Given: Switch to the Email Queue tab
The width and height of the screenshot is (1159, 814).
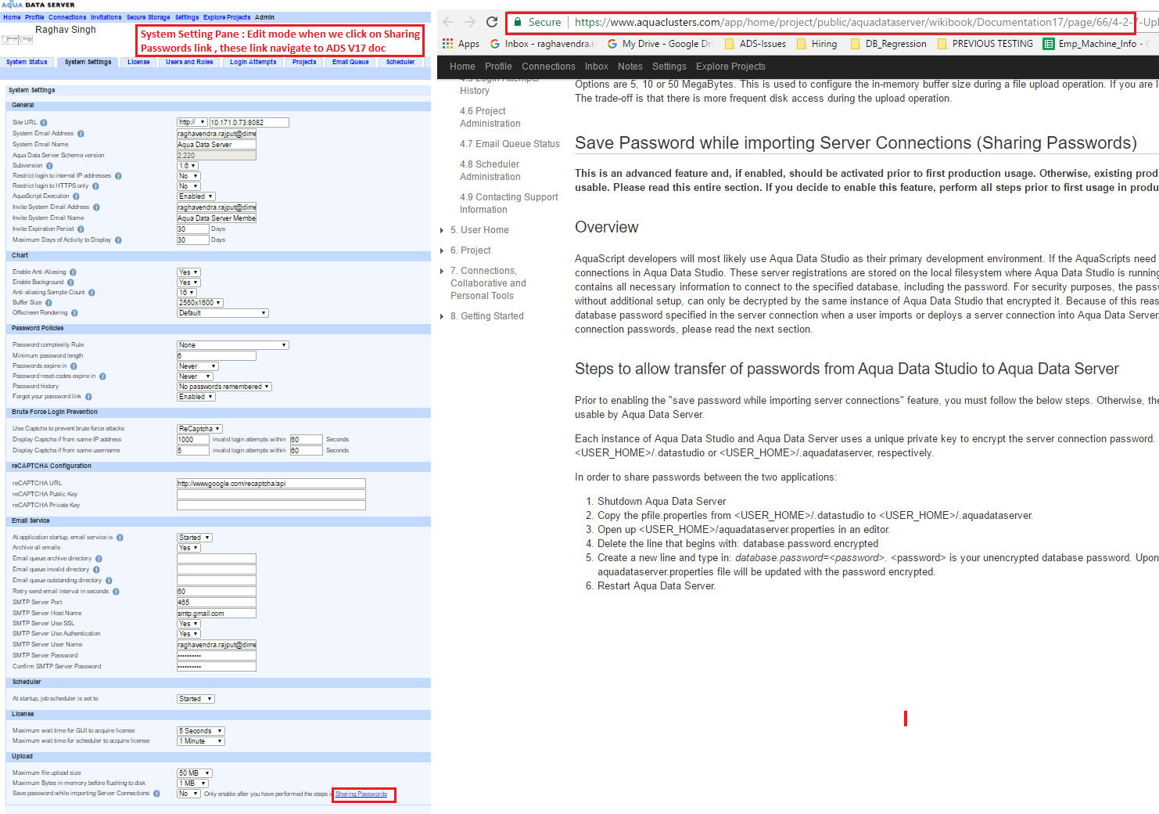Looking at the screenshot, I should tap(350, 62).
